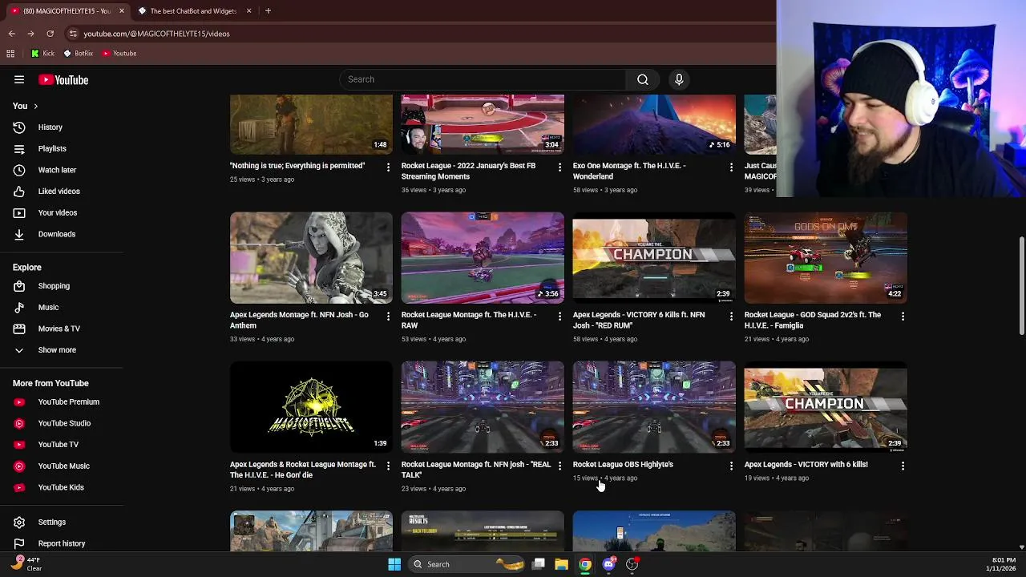
Task: Click the search magnifier button
Action: [642, 79]
